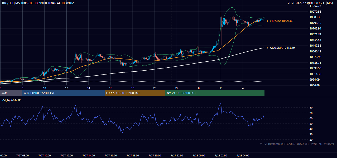Click bottom time label 7/27 10:00
This screenshot has height=158, width=337.
click(x=44, y=156)
